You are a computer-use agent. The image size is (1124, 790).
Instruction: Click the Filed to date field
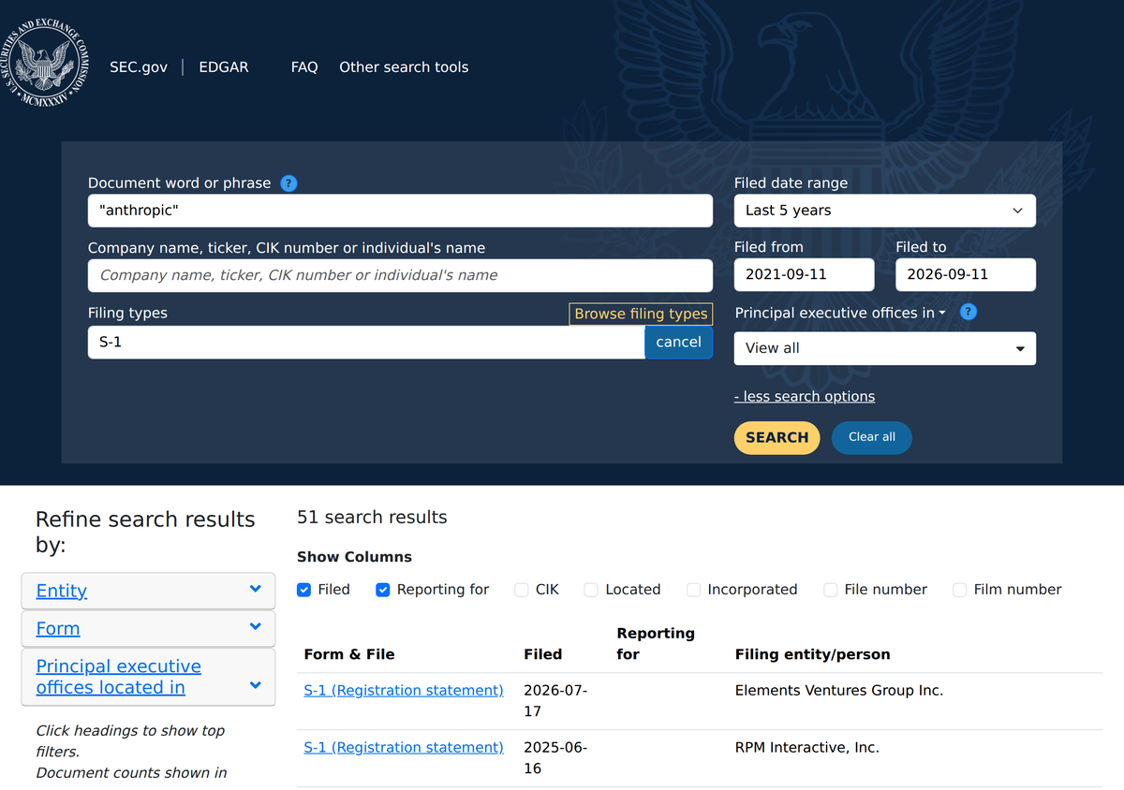click(966, 275)
